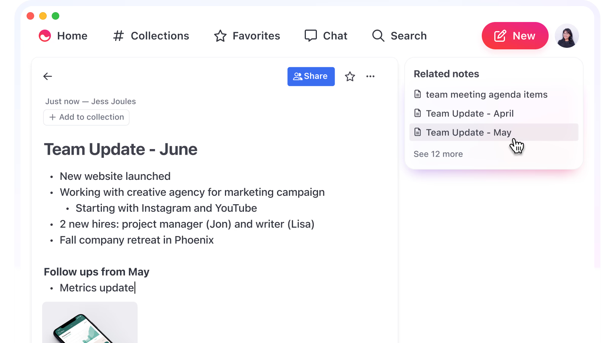Star this note as favorite
Screen dimensions: 614x343
[350, 77]
